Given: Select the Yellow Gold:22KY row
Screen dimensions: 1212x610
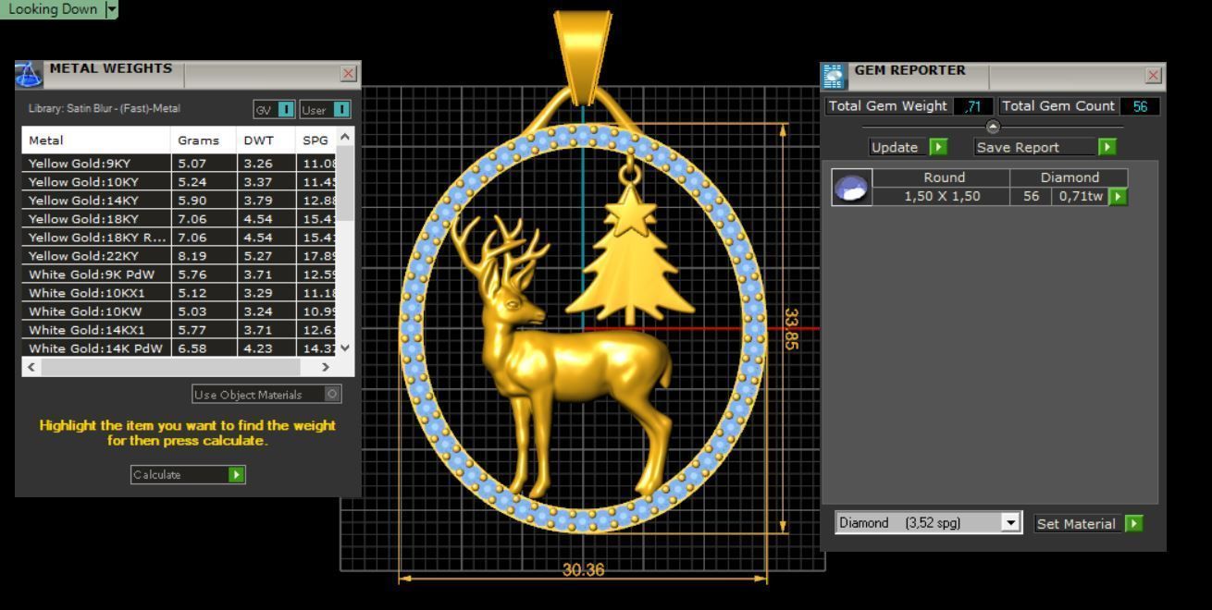Looking at the screenshot, I should 179,256.
